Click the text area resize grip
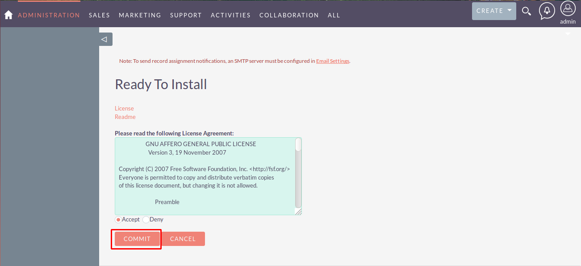Screen dimensions: 581x266 [x=298, y=212]
